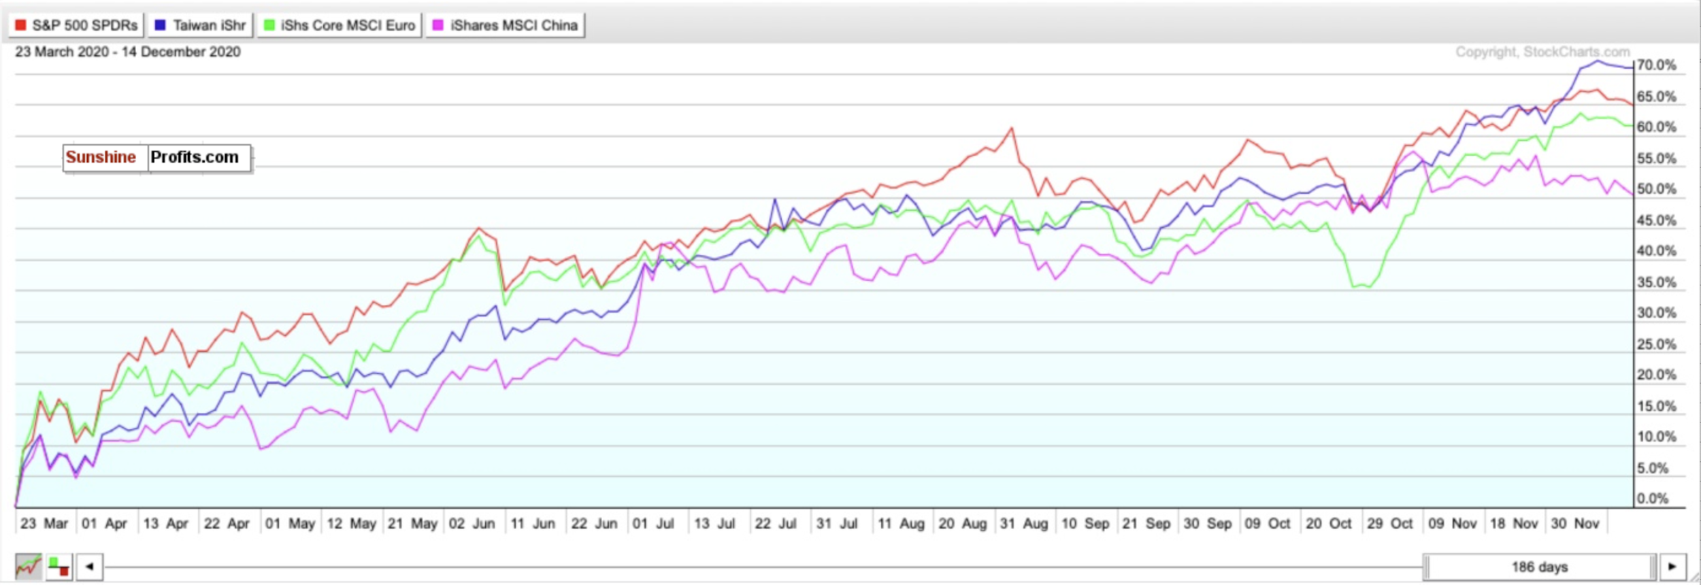Screen dimensions: 1701x585
Task: Click the 30 Sep date label
Action: [x=1208, y=524]
